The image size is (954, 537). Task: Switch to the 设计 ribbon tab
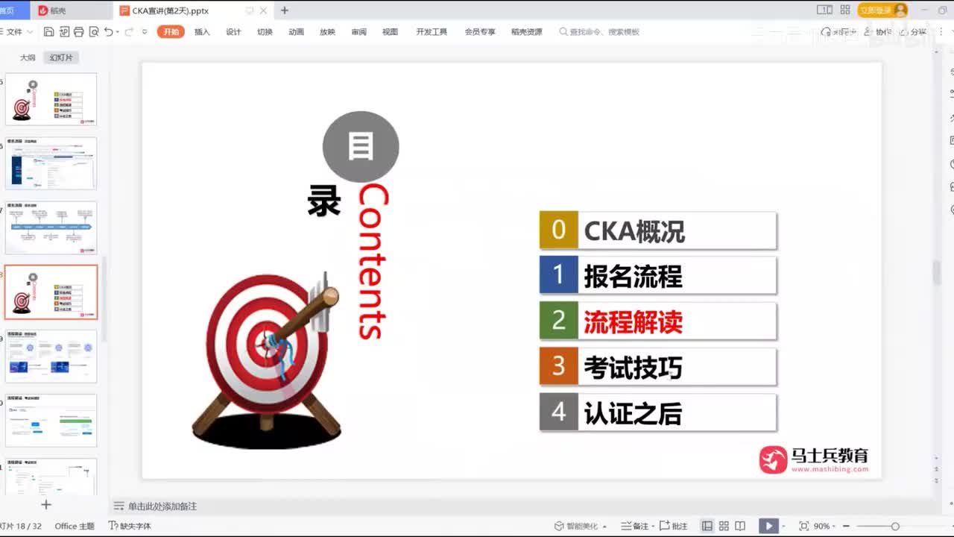(x=233, y=32)
